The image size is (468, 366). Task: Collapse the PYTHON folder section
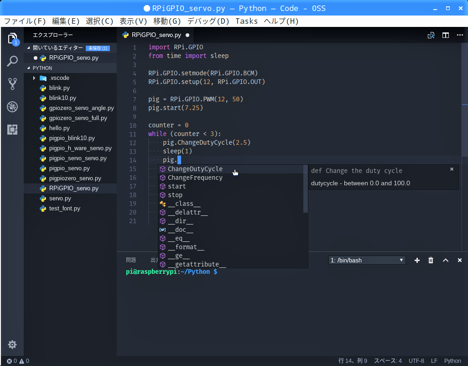pyautogui.click(x=29, y=68)
